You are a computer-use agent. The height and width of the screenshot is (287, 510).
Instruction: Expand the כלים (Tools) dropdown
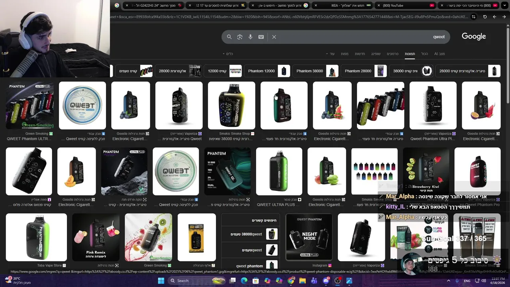(x=228, y=54)
